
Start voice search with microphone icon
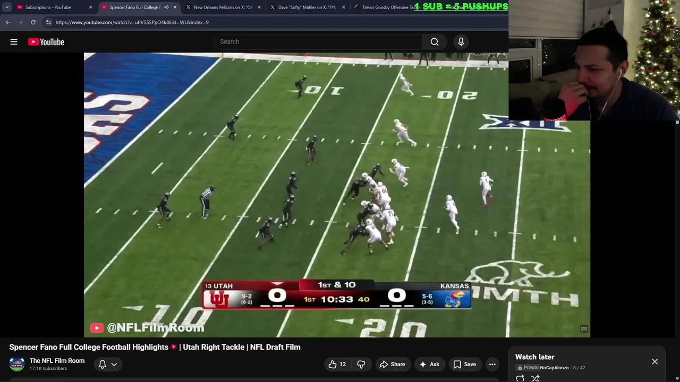(x=461, y=42)
